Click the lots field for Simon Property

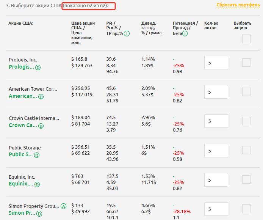pyautogui.click(x=216, y=209)
